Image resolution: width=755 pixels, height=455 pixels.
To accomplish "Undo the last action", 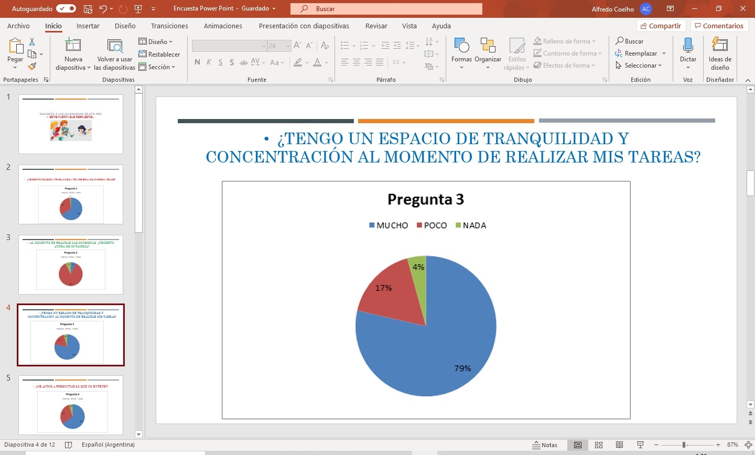I will point(103,9).
